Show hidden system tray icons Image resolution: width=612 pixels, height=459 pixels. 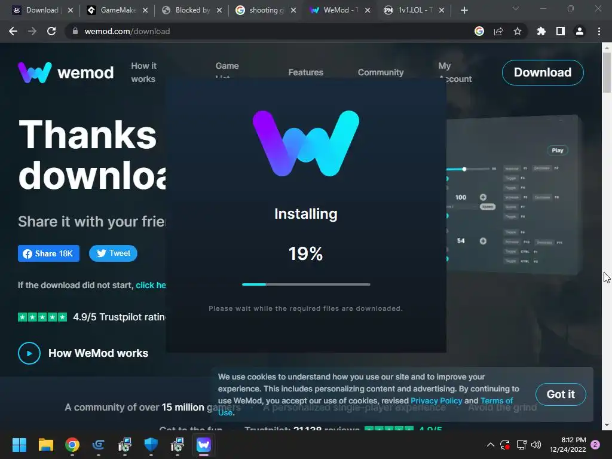tap(491, 445)
